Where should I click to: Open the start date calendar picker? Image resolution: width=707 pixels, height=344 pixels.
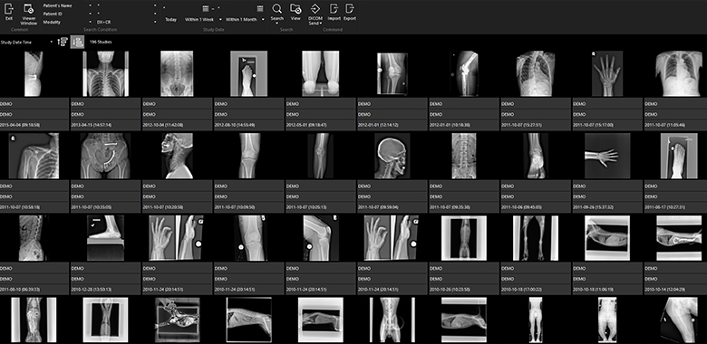206,8
